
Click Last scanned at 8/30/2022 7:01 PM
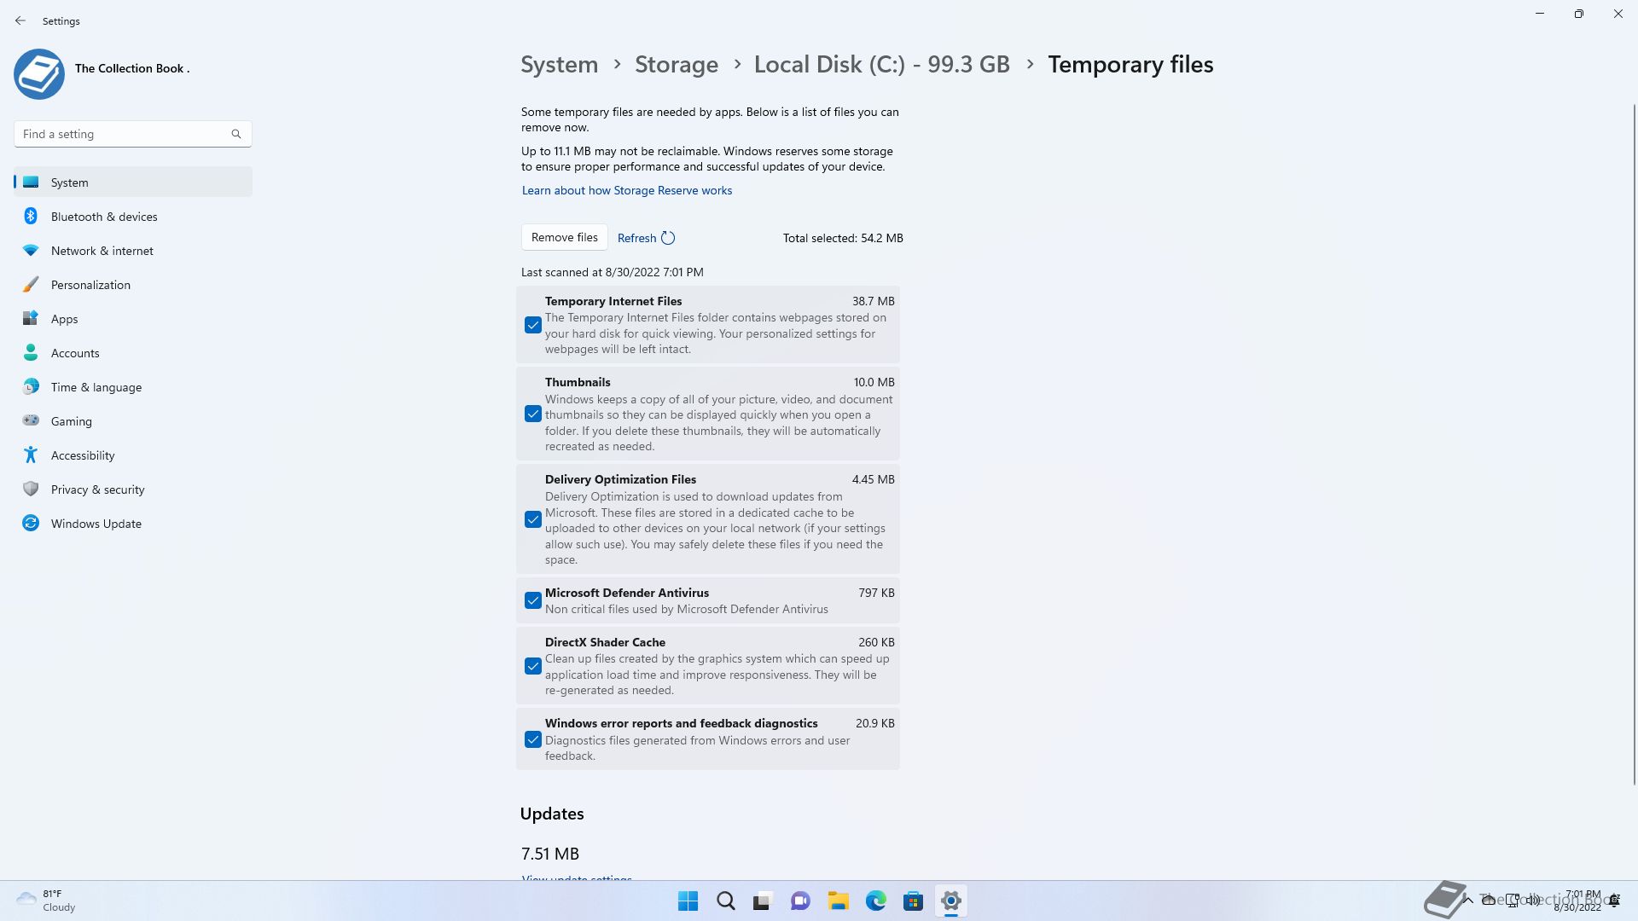pos(613,272)
